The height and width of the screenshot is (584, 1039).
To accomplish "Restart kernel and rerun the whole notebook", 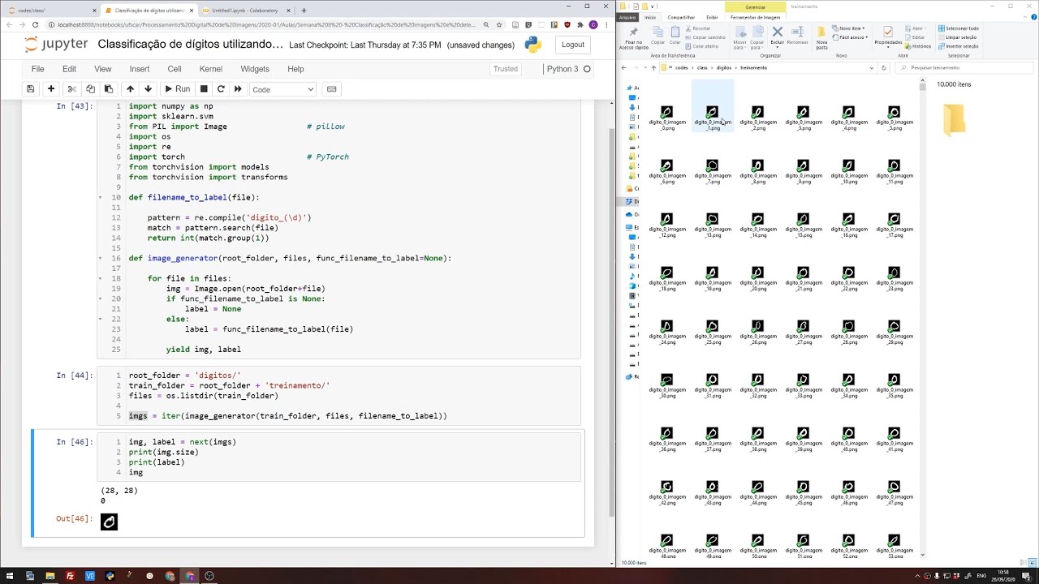I will (238, 89).
